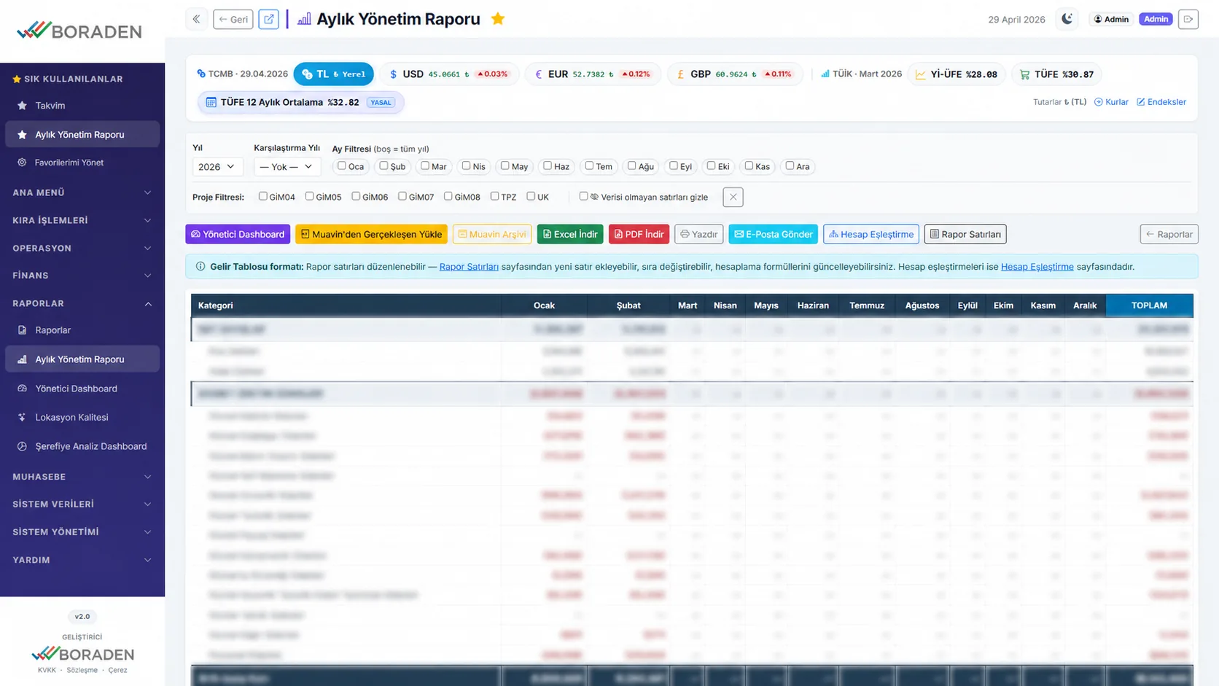Open the Endeksler link

(x=1161, y=102)
